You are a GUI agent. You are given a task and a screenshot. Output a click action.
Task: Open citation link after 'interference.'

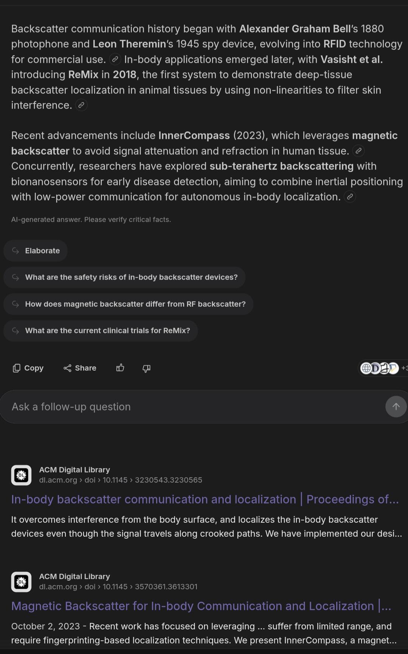[81, 105]
